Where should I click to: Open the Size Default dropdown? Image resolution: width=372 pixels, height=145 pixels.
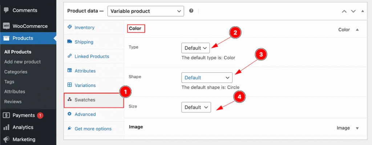(x=196, y=107)
